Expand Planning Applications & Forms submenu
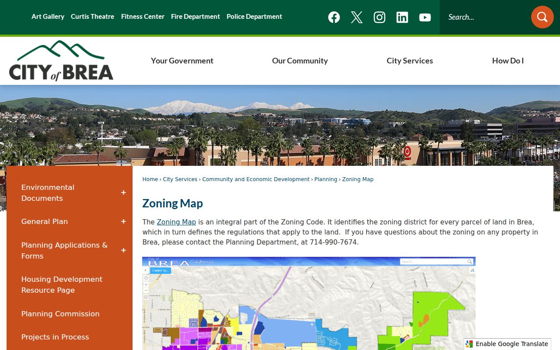The image size is (560, 350). (x=123, y=250)
